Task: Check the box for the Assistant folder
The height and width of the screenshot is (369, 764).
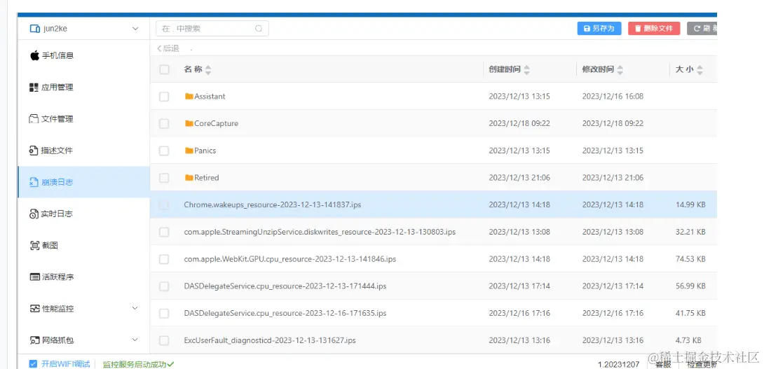Action: point(164,97)
